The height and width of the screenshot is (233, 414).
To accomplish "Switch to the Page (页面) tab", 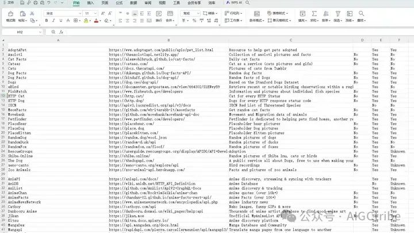I will [105, 3].
